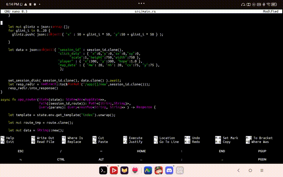Image resolution: width=283 pixels, height=177 pixels.
Task: Open recent apps with the three-line icon
Action: pyautogui.click(x=262, y=170)
